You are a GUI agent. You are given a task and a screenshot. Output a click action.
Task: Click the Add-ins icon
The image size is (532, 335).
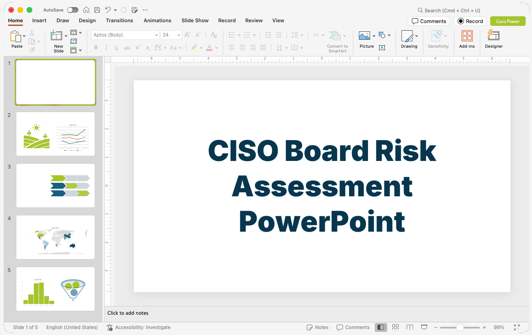pyautogui.click(x=467, y=36)
